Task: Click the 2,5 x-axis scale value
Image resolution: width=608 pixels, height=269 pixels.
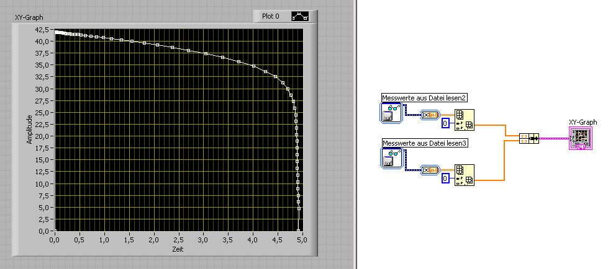Action: click(178, 240)
